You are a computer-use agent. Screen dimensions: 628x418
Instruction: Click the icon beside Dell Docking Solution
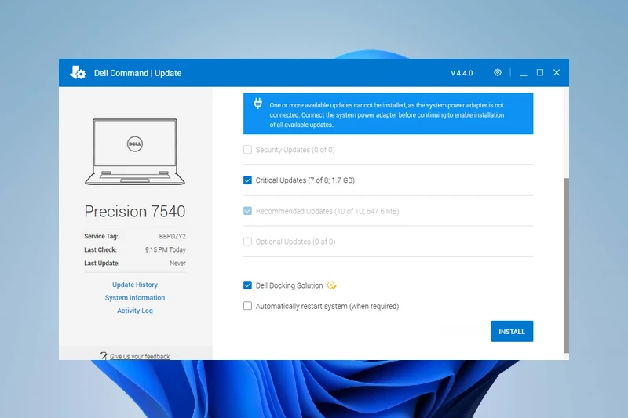[x=332, y=286]
